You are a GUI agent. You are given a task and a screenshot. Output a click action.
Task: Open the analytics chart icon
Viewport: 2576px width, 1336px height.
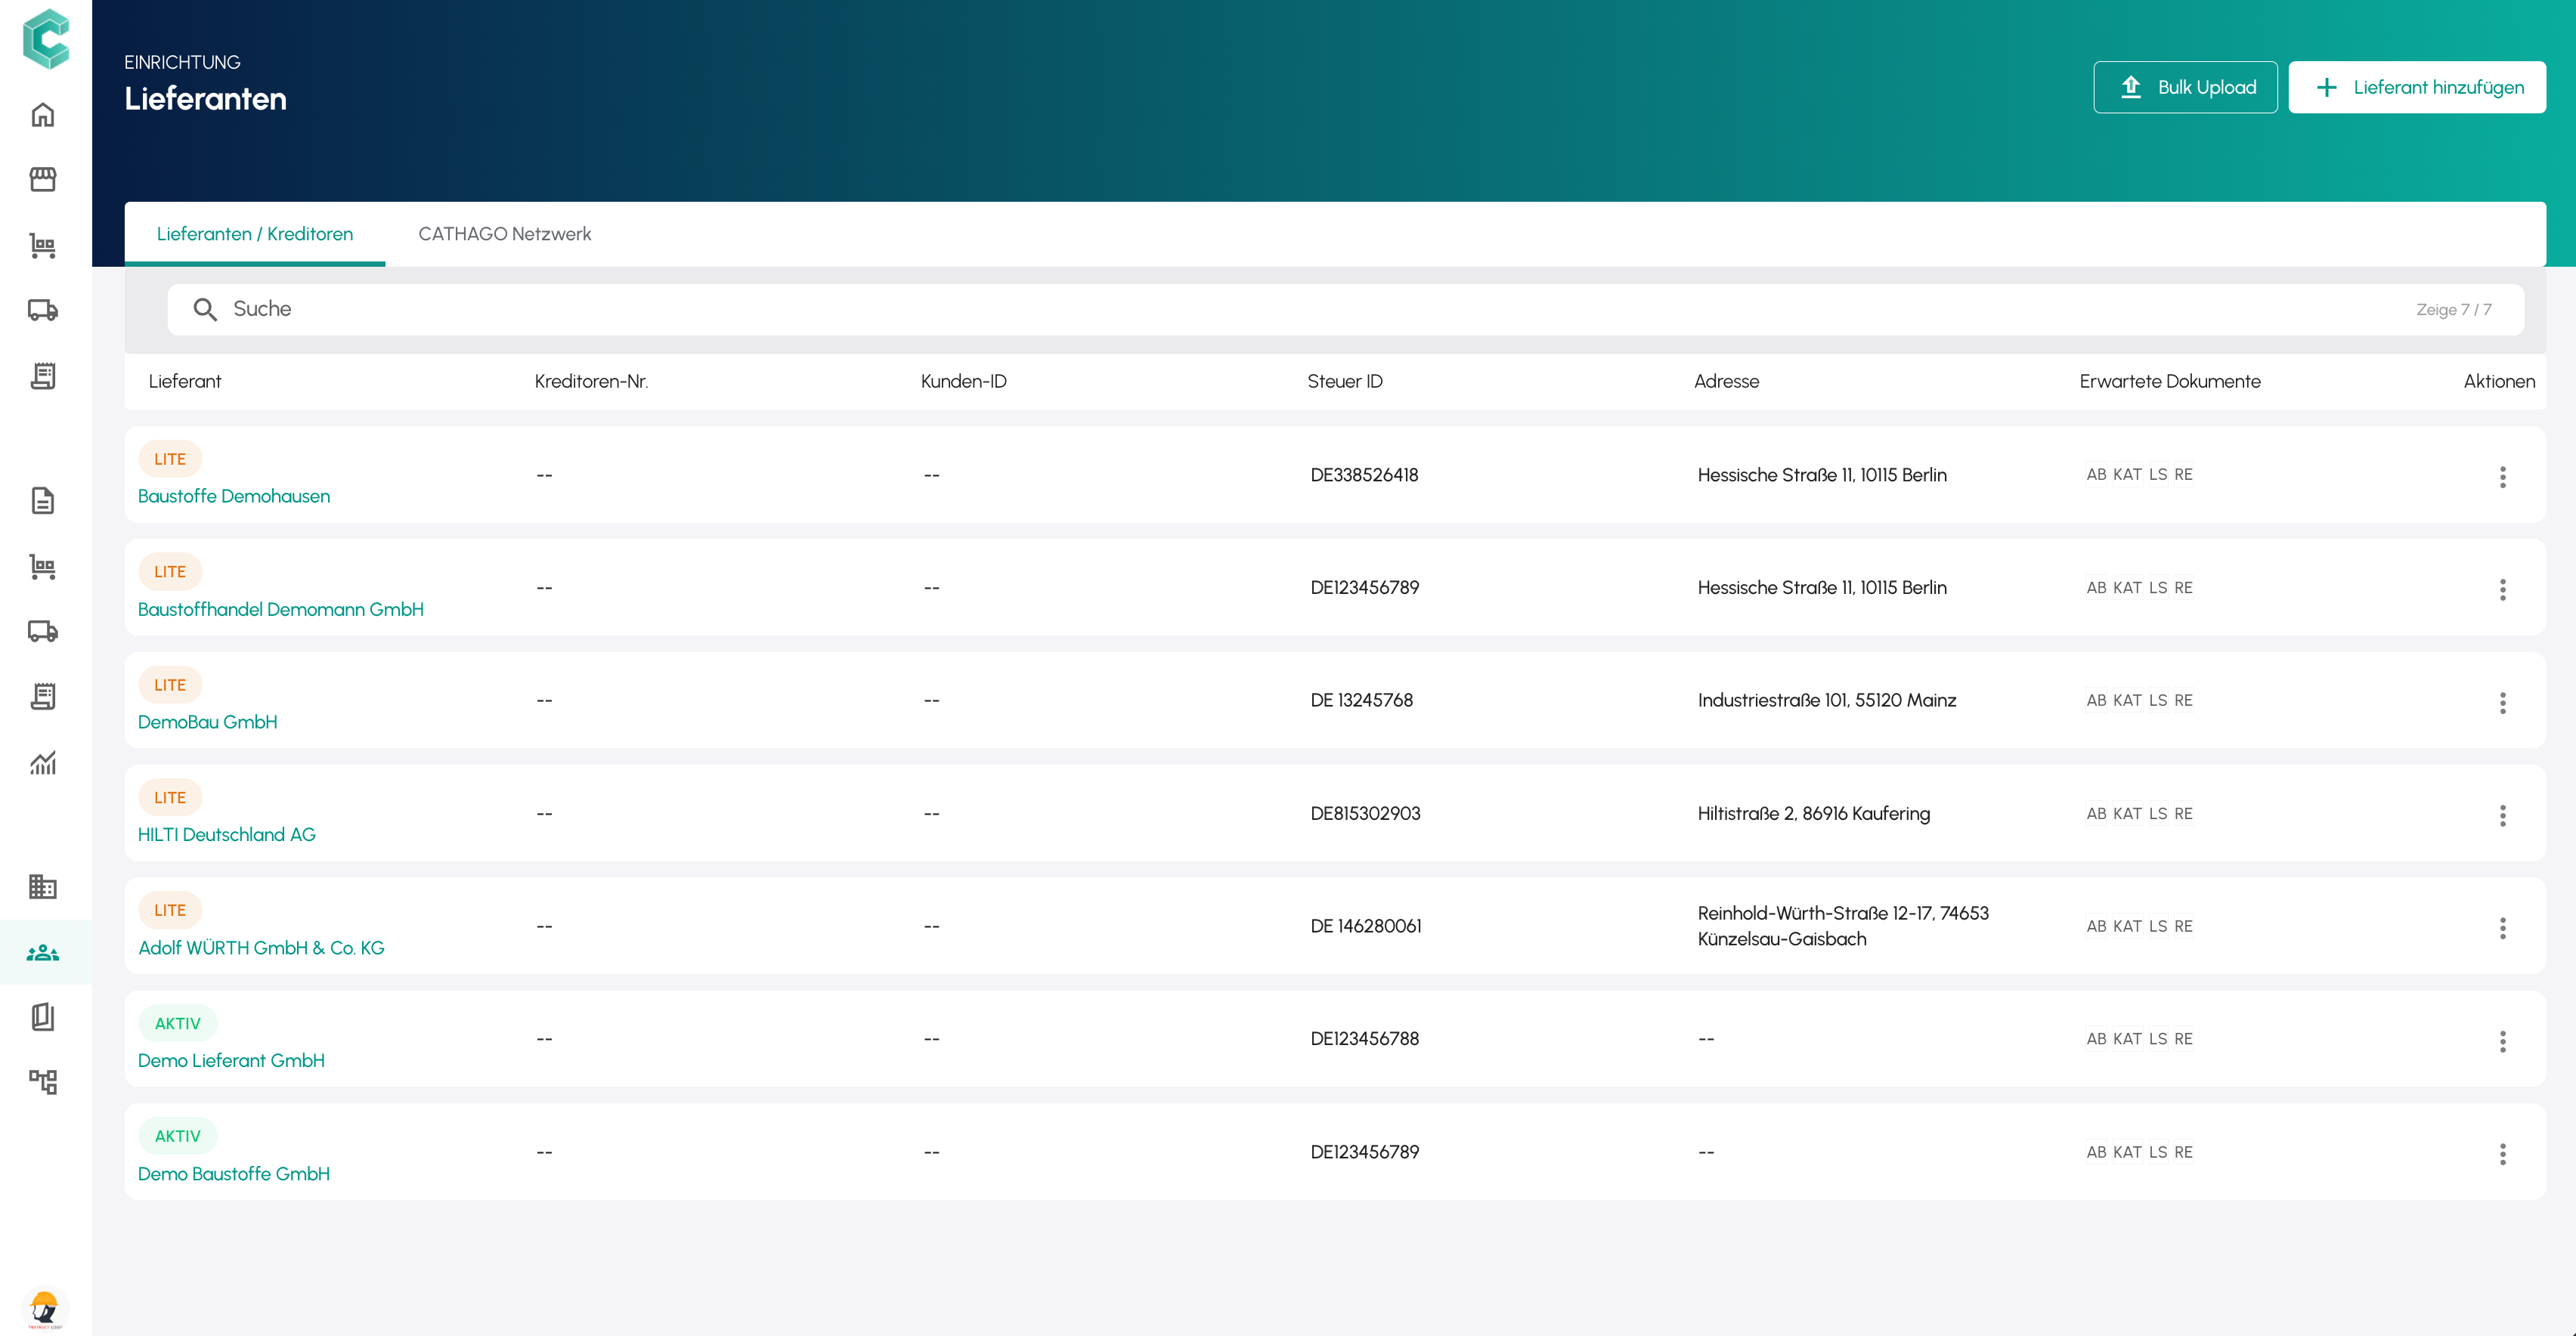(x=43, y=763)
